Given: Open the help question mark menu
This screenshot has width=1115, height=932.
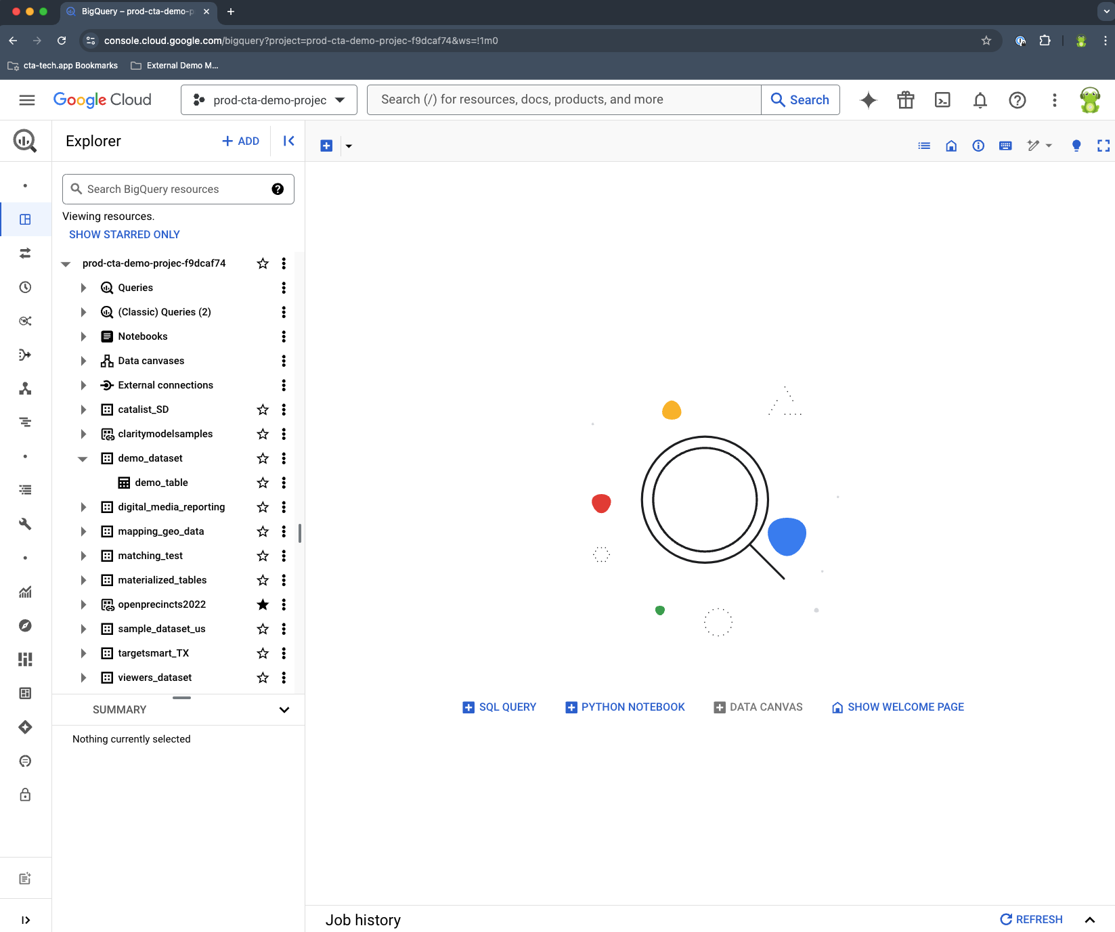Looking at the screenshot, I should [x=1017, y=100].
